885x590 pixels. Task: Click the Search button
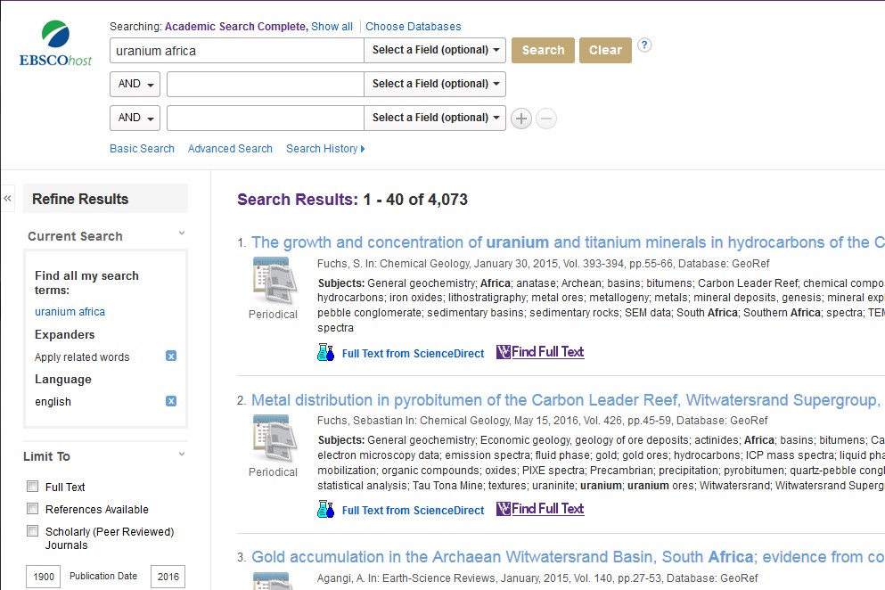[543, 50]
